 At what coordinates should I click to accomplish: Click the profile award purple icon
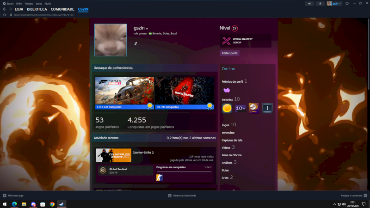pos(226,90)
